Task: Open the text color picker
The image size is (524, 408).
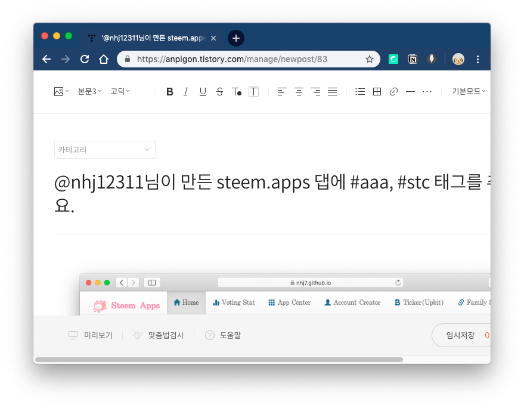Action: pyautogui.click(x=237, y=92)
